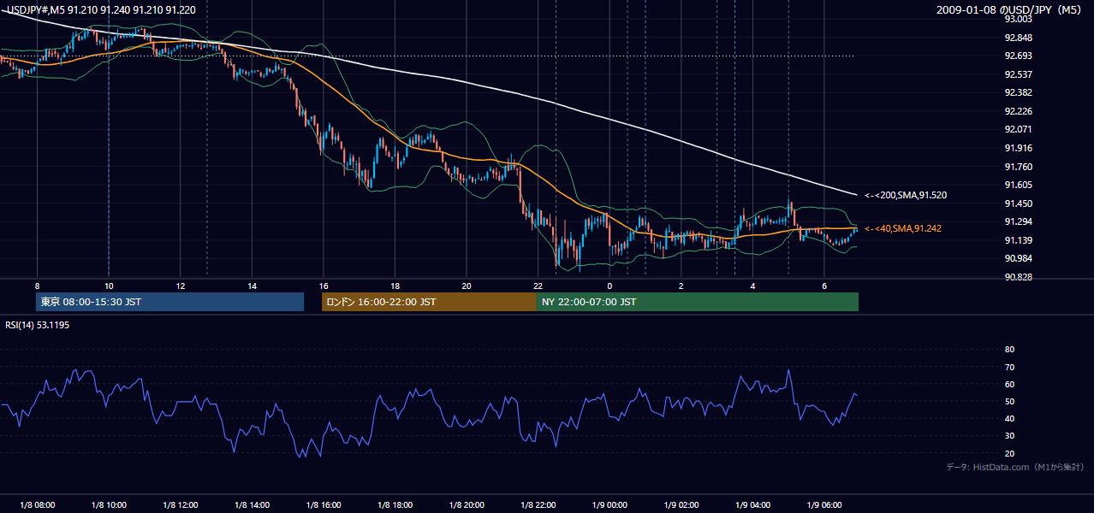
Task: Click the 2009-01-08 のUSD/JPY (M5) title
Action: click(x=1009, y=10)
